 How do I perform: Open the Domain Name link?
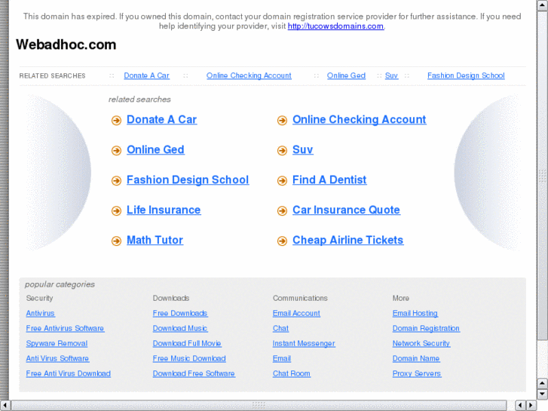[x=416, y=358]
